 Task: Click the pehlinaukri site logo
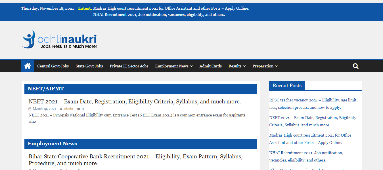point(59,39)
